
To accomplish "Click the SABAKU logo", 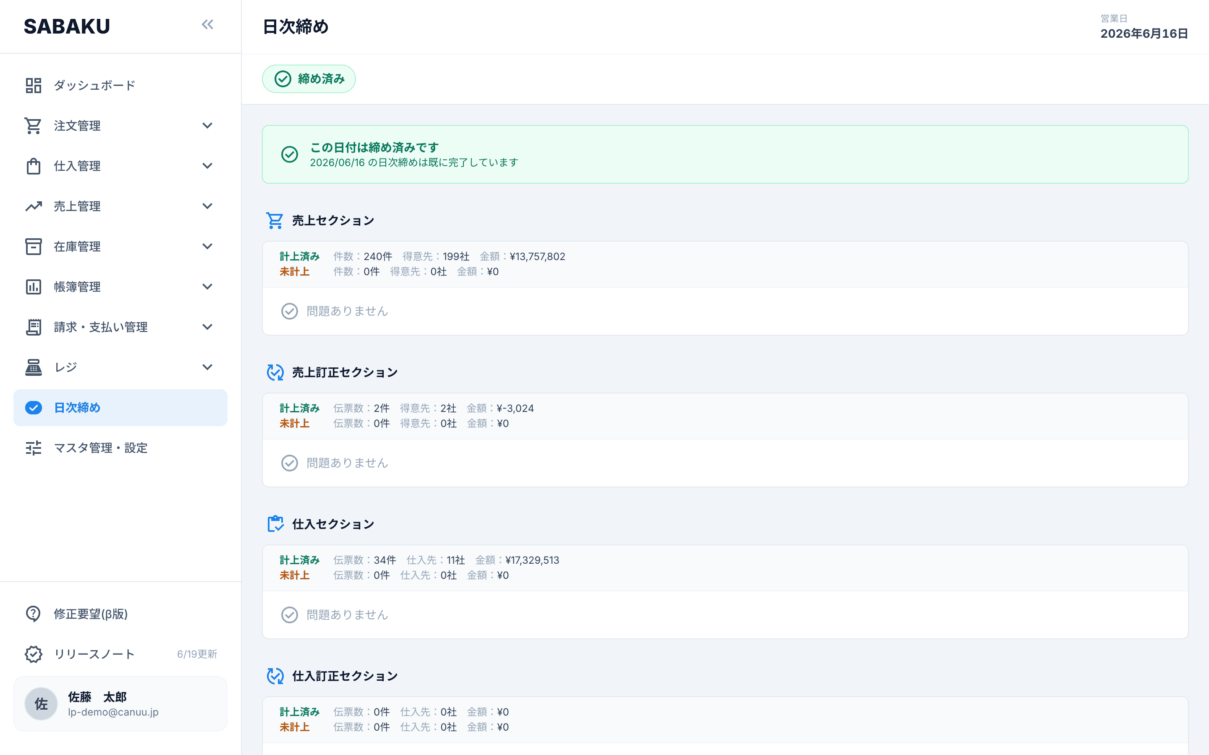I will [x=67, y=26].
